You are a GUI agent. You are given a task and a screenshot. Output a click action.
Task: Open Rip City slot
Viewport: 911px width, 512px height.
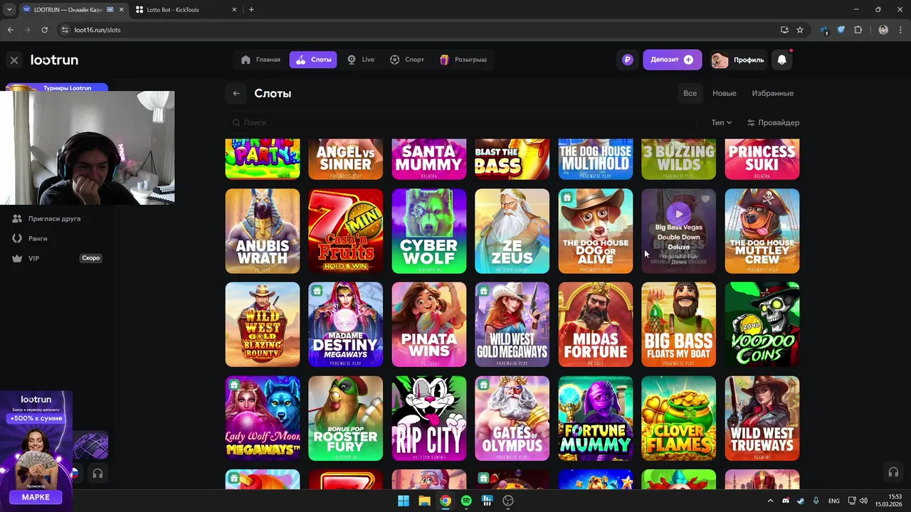tap(429, 419)
